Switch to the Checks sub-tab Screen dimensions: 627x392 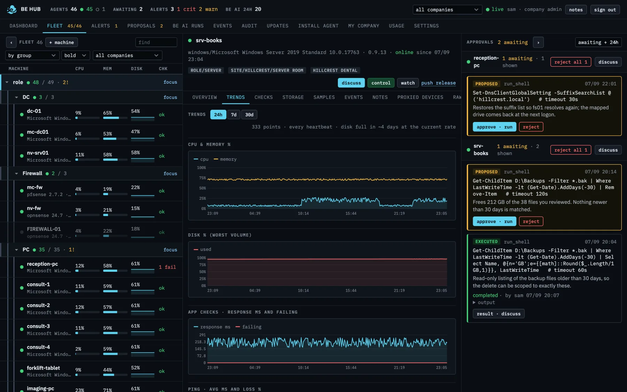click(x=264, y=97)
